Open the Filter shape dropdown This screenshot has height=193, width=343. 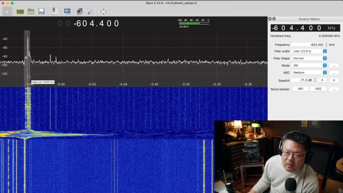[309, 58]
